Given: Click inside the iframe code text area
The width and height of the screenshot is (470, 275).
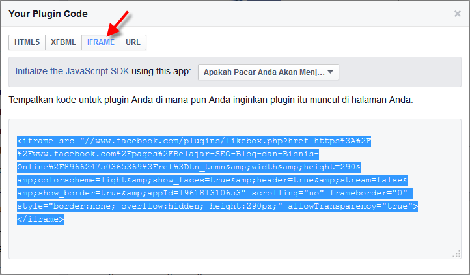Looking at the screenshot, I should click(x=235, y=189).
